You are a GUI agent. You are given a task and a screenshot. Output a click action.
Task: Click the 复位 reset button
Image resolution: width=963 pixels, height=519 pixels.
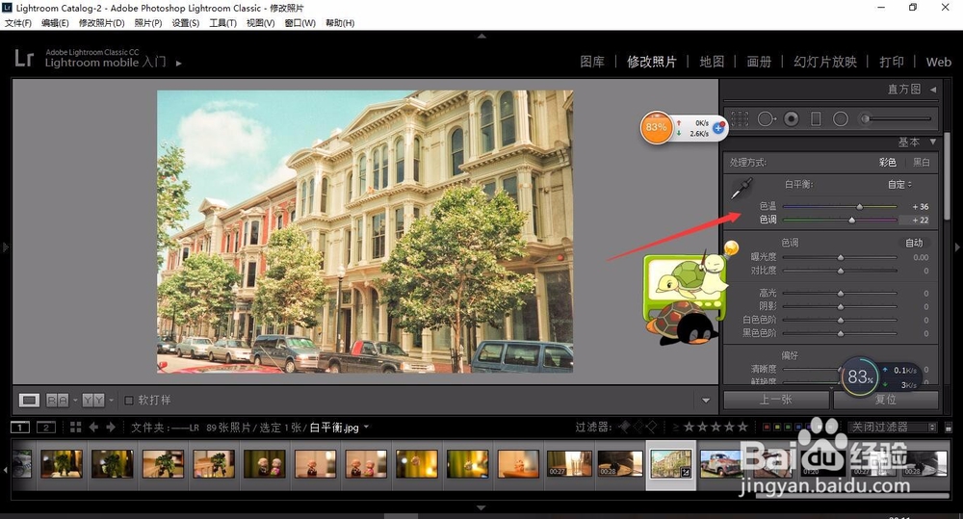886,400
